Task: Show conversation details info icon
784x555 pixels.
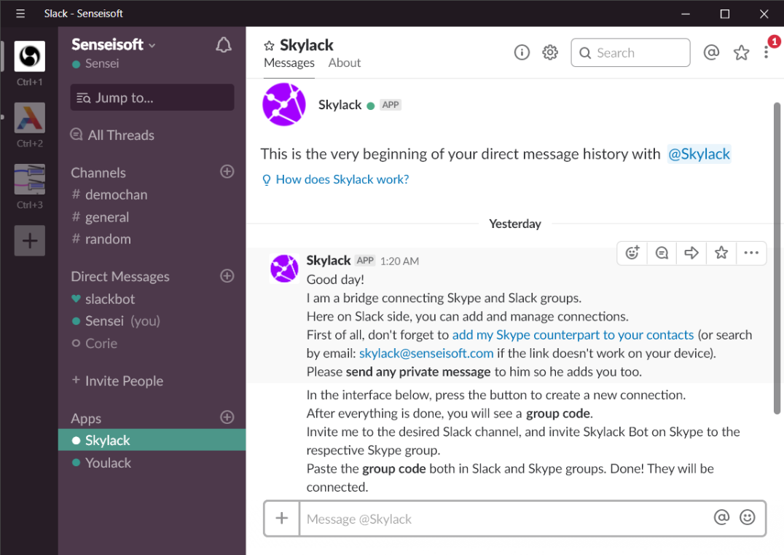Action: [522, 52]
